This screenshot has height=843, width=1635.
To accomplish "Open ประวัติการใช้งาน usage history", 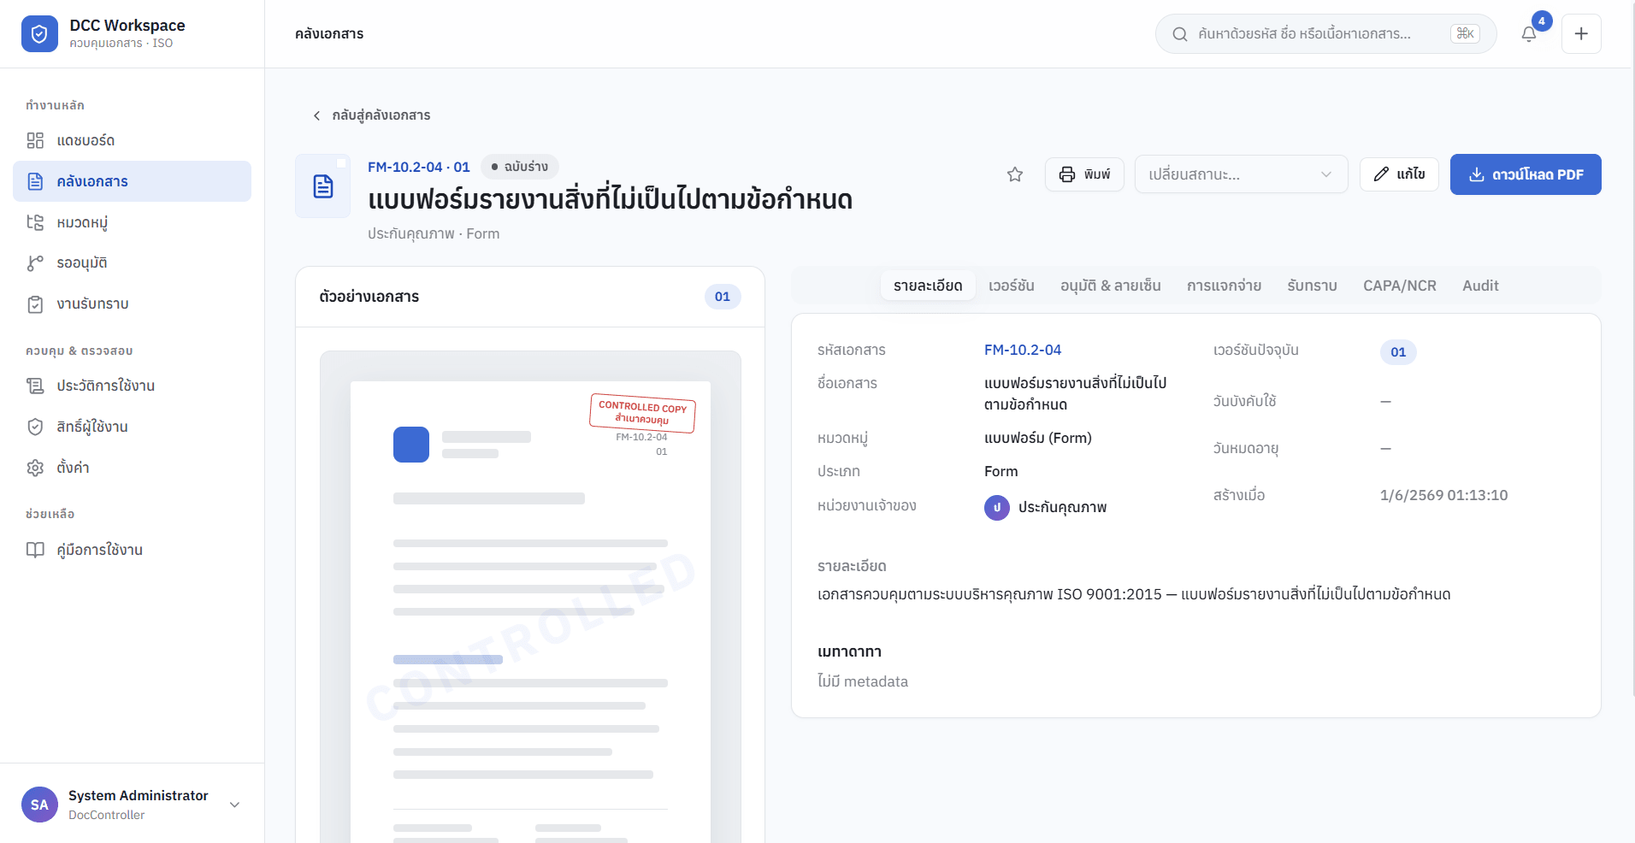I will click(x=132, y=386).
